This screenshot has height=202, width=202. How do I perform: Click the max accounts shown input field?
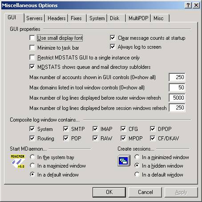177,77
